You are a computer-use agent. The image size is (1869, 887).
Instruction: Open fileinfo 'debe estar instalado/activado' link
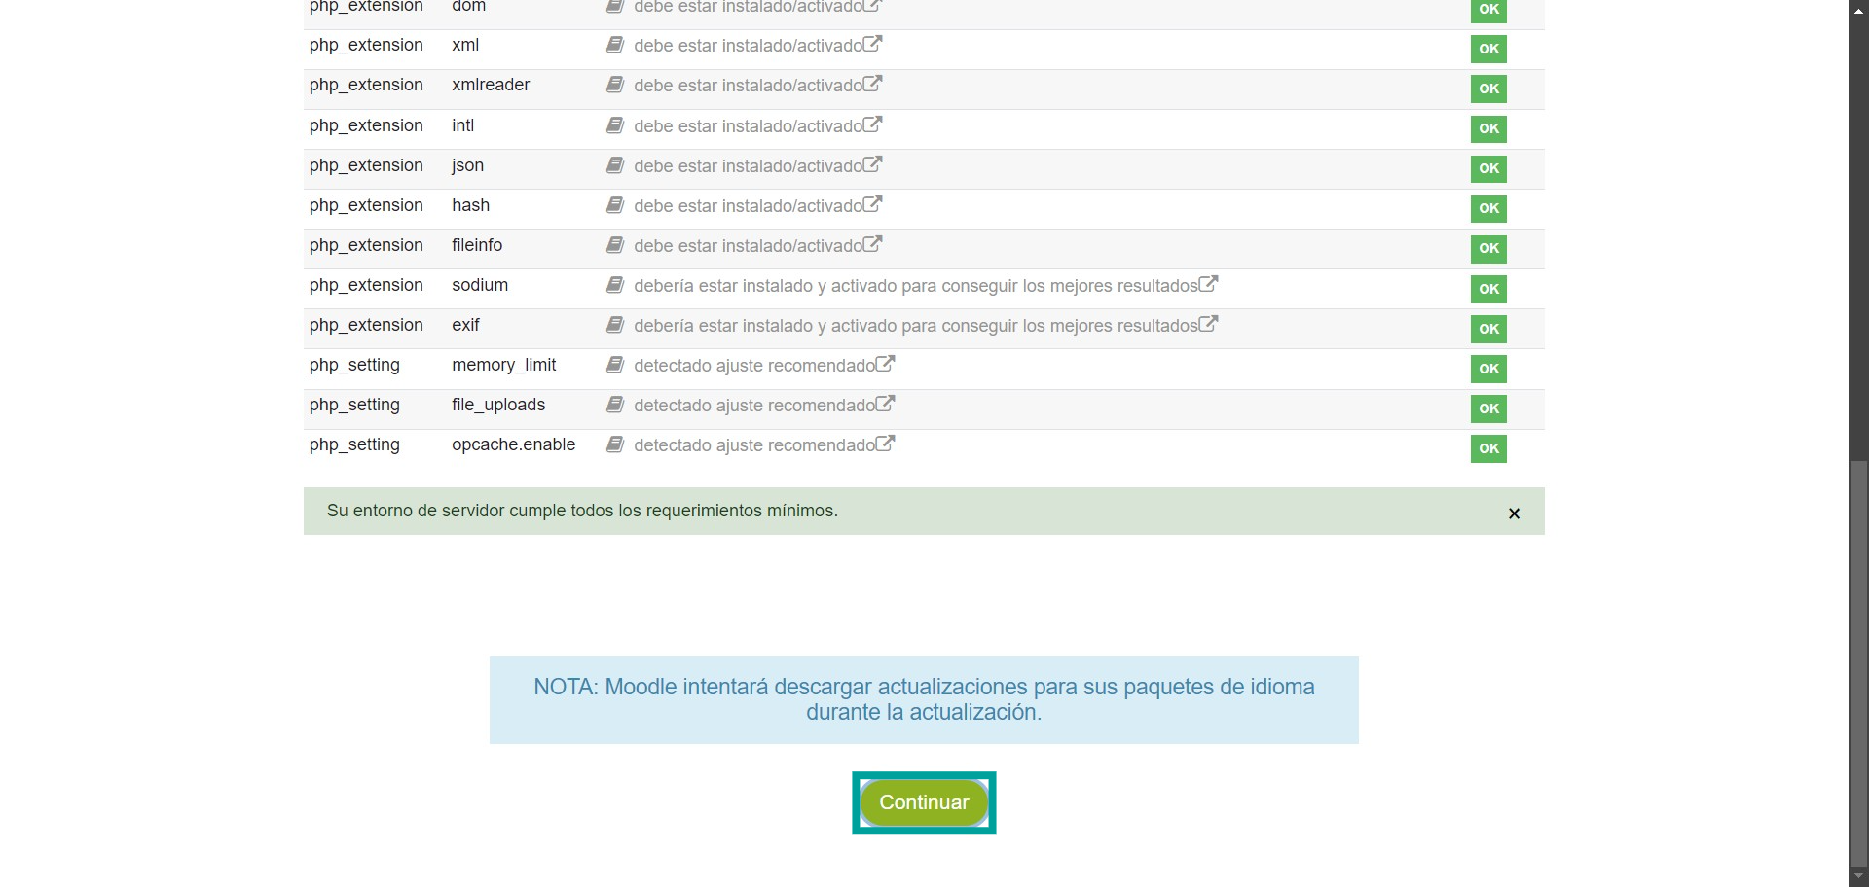point(748,246)
